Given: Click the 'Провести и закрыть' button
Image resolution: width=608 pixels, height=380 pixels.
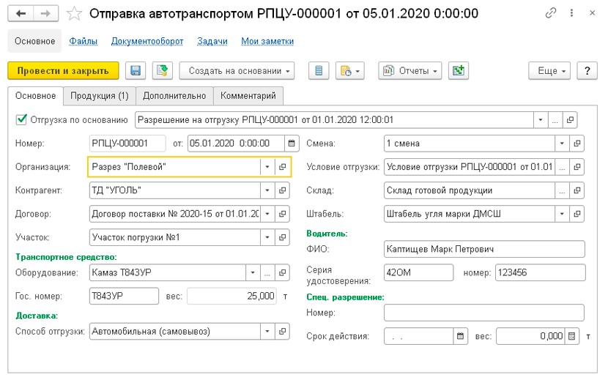Looking at the screenshot, I should coord(63,71).
